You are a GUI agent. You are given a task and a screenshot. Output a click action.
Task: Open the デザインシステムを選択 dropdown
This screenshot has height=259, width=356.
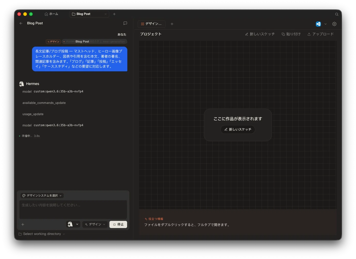point(42,196)
